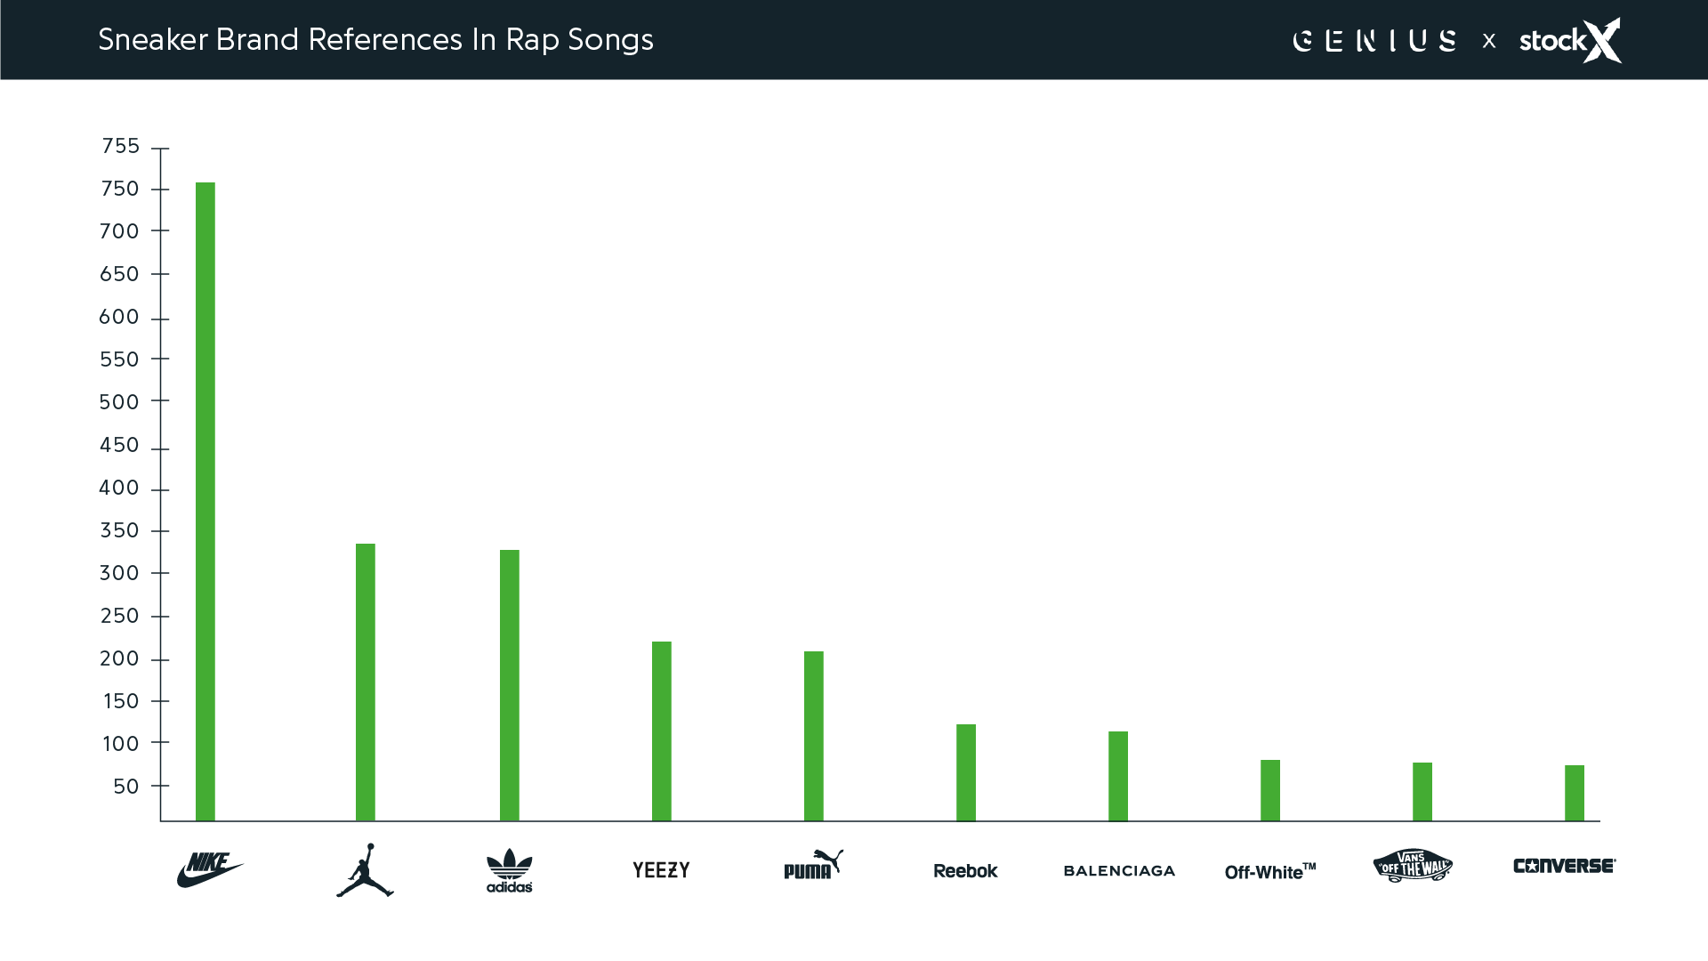
Task: Click the Vans Off The Wall logo
Action: coord(1413,865)
